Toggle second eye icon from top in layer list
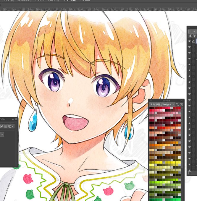 click(189, 47)
